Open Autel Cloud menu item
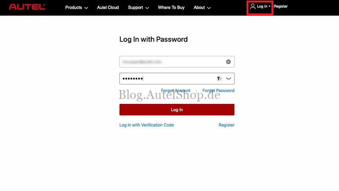This screenshot has width=339, height=191. [108, 7]
